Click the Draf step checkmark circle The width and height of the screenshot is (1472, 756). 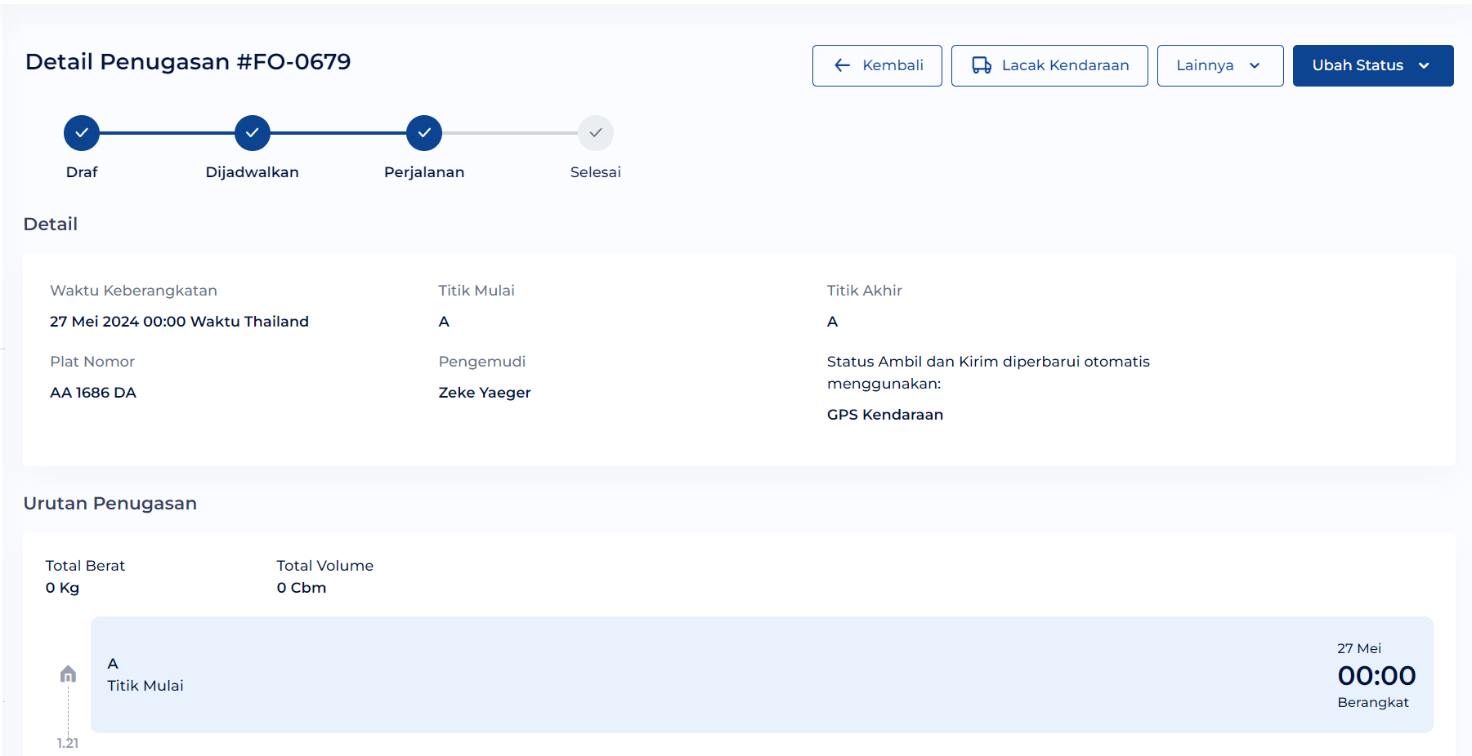[82, 133]
